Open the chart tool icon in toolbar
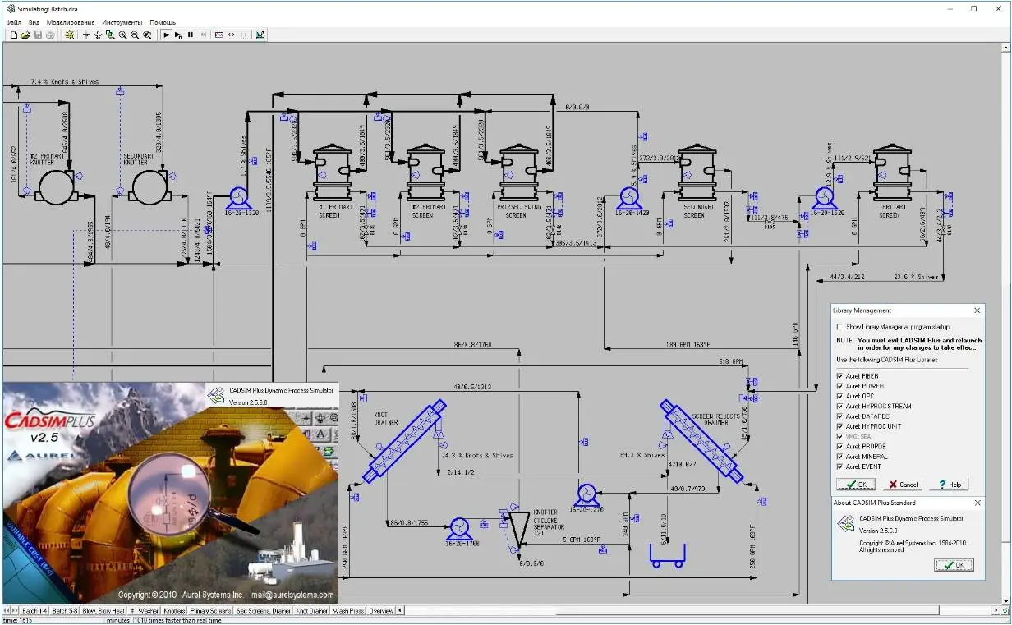The image size is (1012, 625). point(260,35)
